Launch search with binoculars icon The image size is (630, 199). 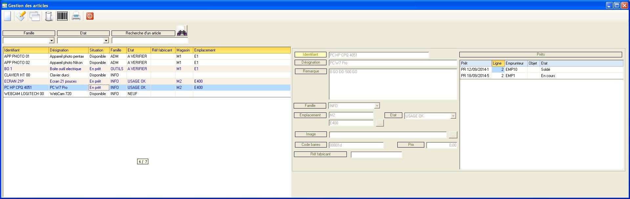(182, 31)
